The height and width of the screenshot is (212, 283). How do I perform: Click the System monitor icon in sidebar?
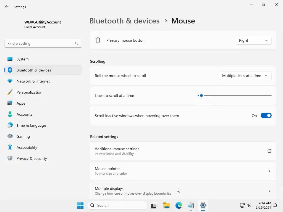tap(10, 59)
